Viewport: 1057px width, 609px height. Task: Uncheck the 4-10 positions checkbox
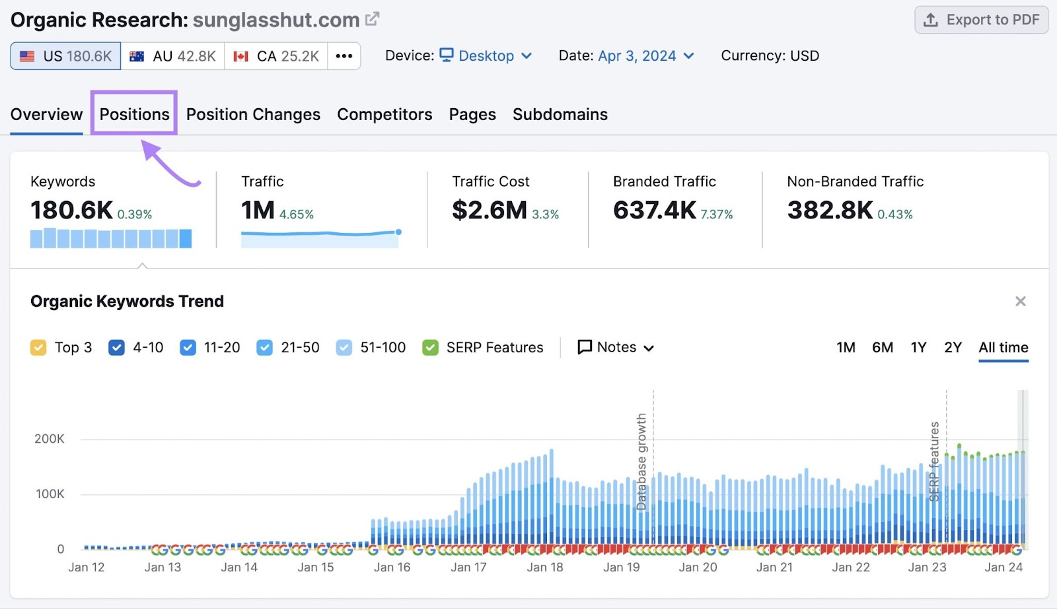(116, 347)
